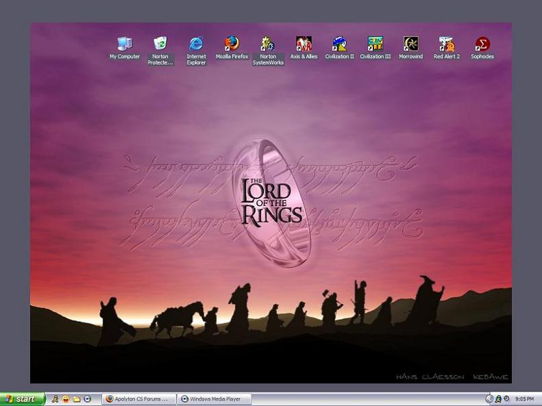Viewport: 542px width, 406px height.
Task: Open the Windows Start menu
Action: pyautogui.click(x=22, y=398)
